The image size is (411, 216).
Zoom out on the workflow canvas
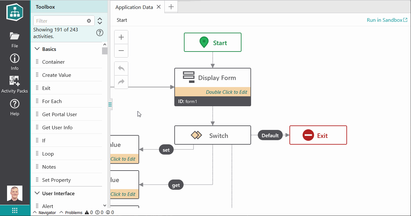coord(121,51)
